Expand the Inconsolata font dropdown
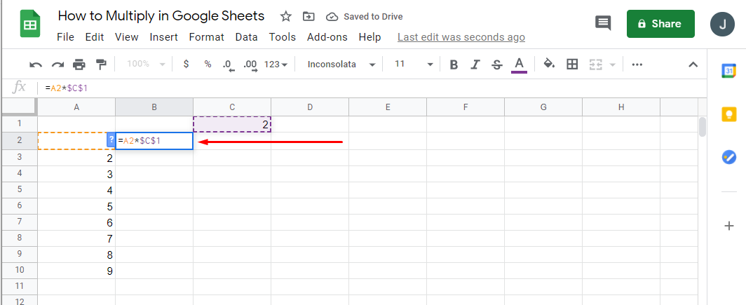Screen dimensions: 746x305 (341, 65)
